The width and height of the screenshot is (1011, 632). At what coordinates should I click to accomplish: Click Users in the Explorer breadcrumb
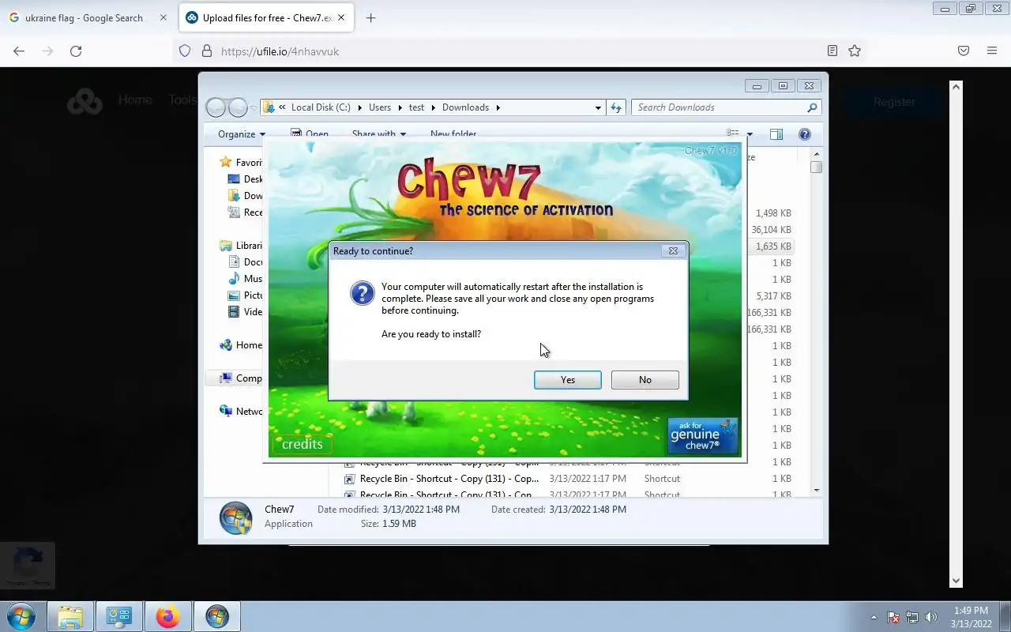click(380, 107)
